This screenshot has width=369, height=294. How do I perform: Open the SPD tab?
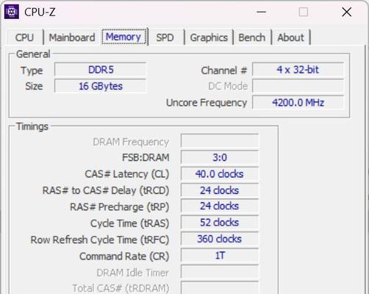[165, 37]
